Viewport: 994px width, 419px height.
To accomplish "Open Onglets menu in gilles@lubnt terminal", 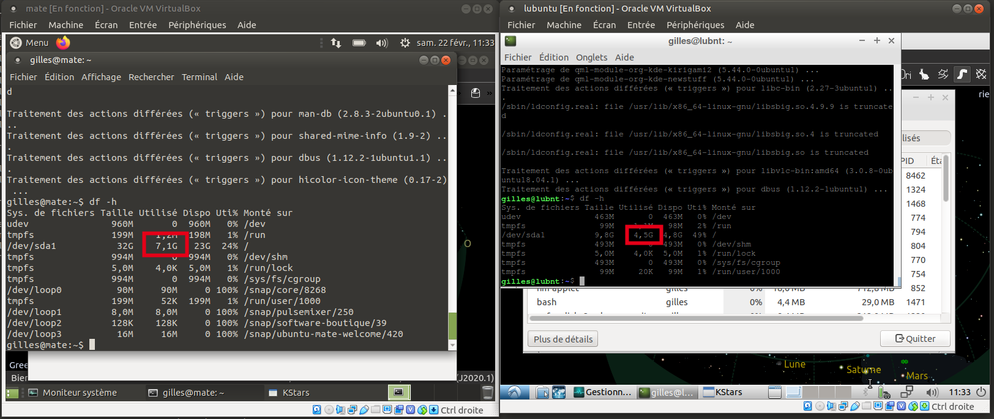I will [591, 57].
